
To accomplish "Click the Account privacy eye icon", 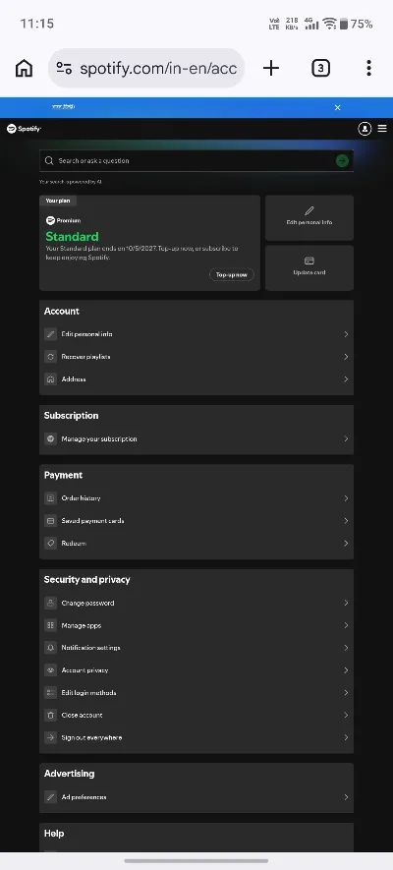I will 50,670.
